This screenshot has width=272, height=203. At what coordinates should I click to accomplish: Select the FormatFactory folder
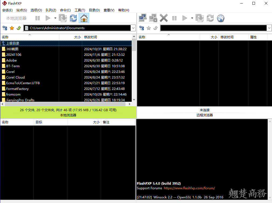[66, 89]
